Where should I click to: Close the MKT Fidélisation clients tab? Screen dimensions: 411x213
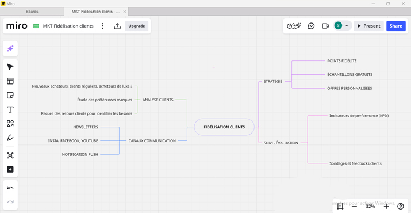(125, 12)
